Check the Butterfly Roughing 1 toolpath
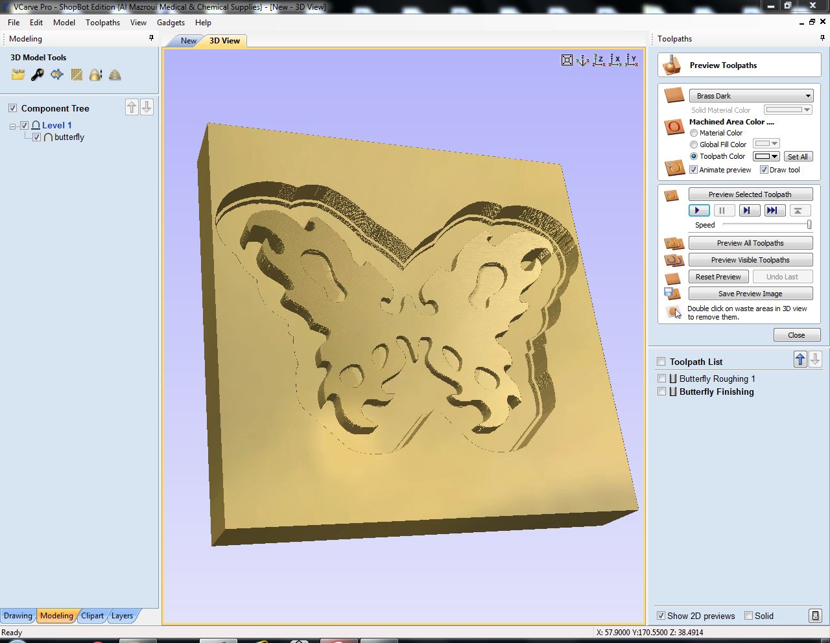 coord(661,379)
